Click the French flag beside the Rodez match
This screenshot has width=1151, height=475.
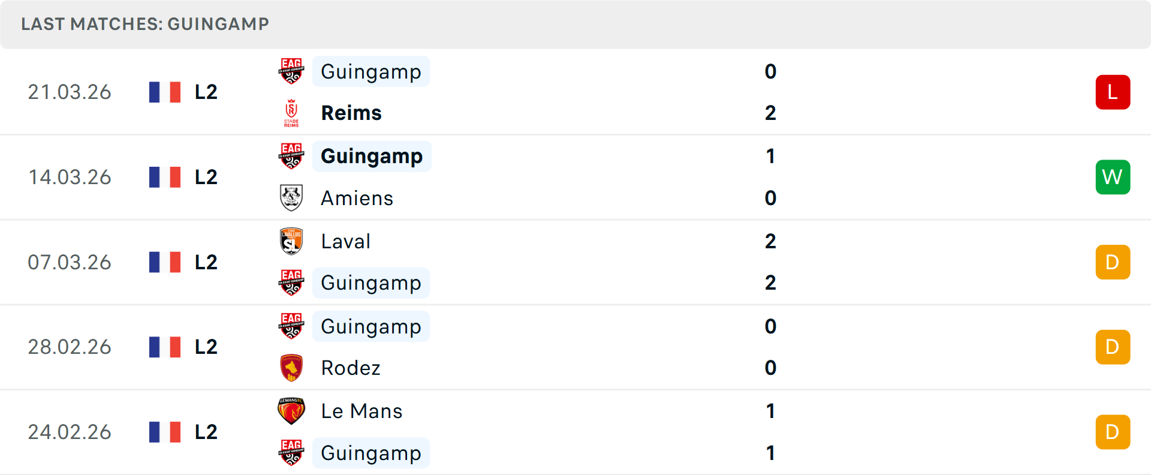(x=165, y=347)
